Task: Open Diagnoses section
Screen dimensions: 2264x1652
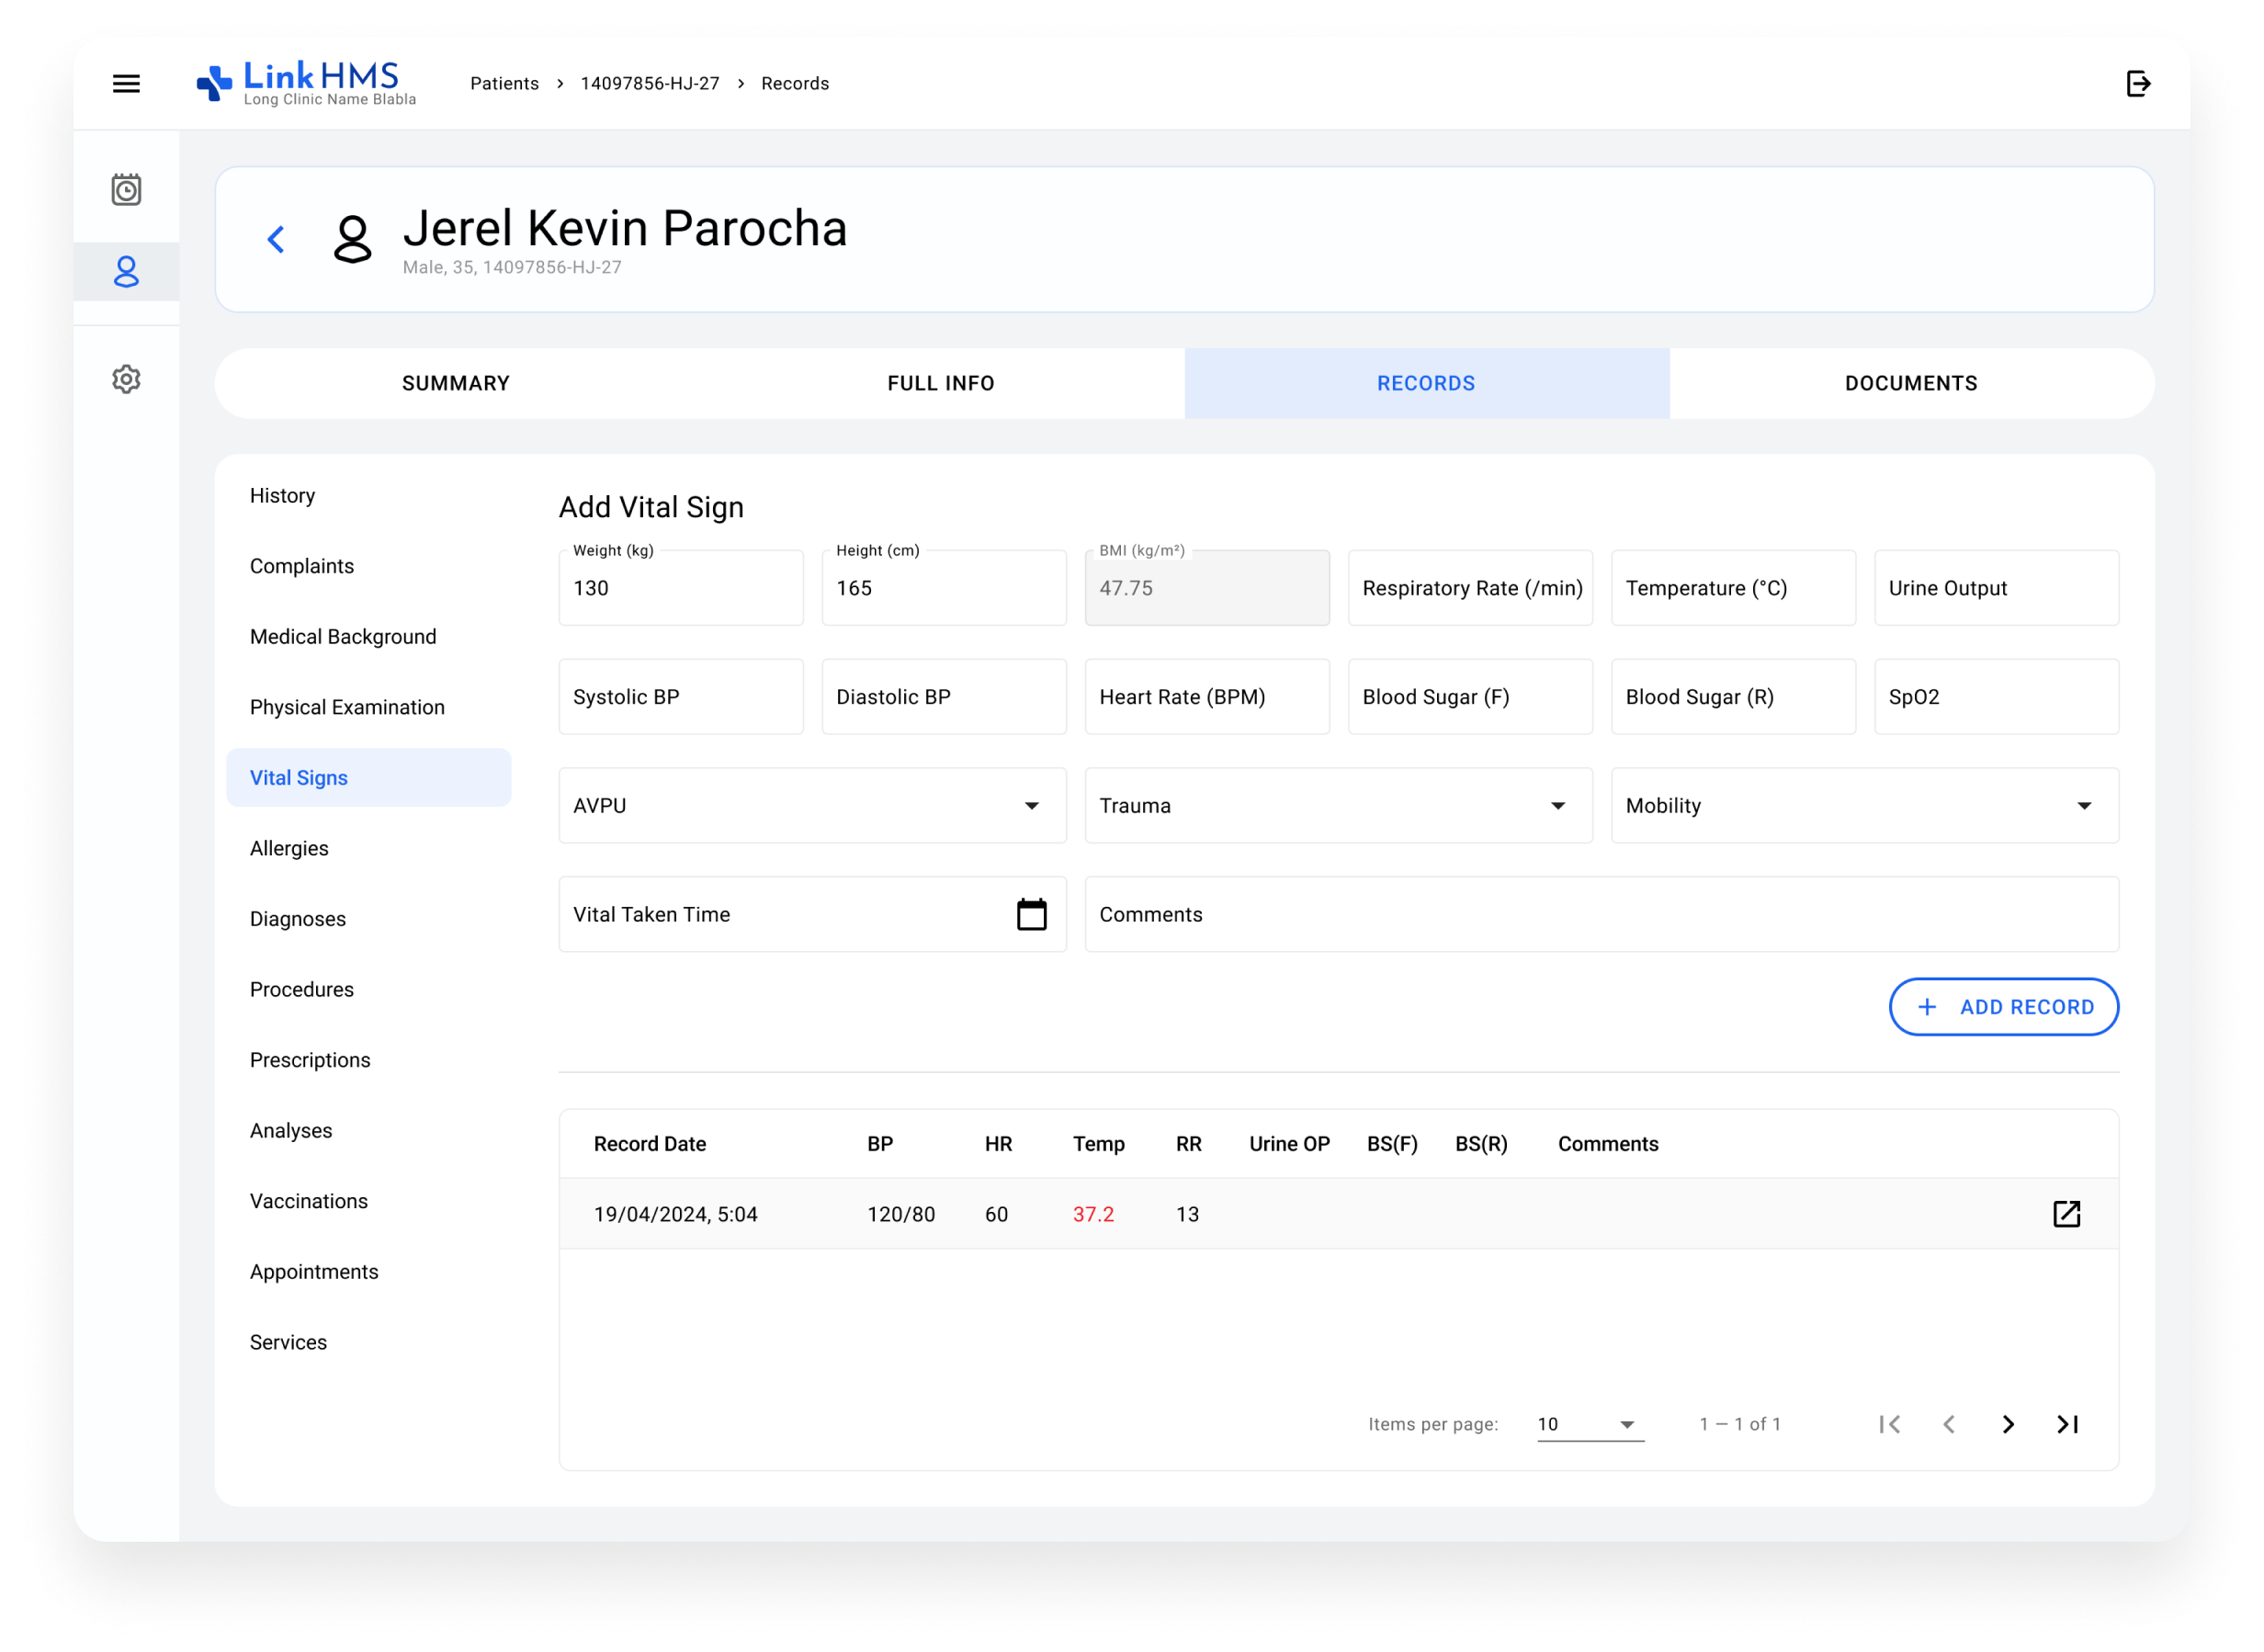Action: pos(368,919)
